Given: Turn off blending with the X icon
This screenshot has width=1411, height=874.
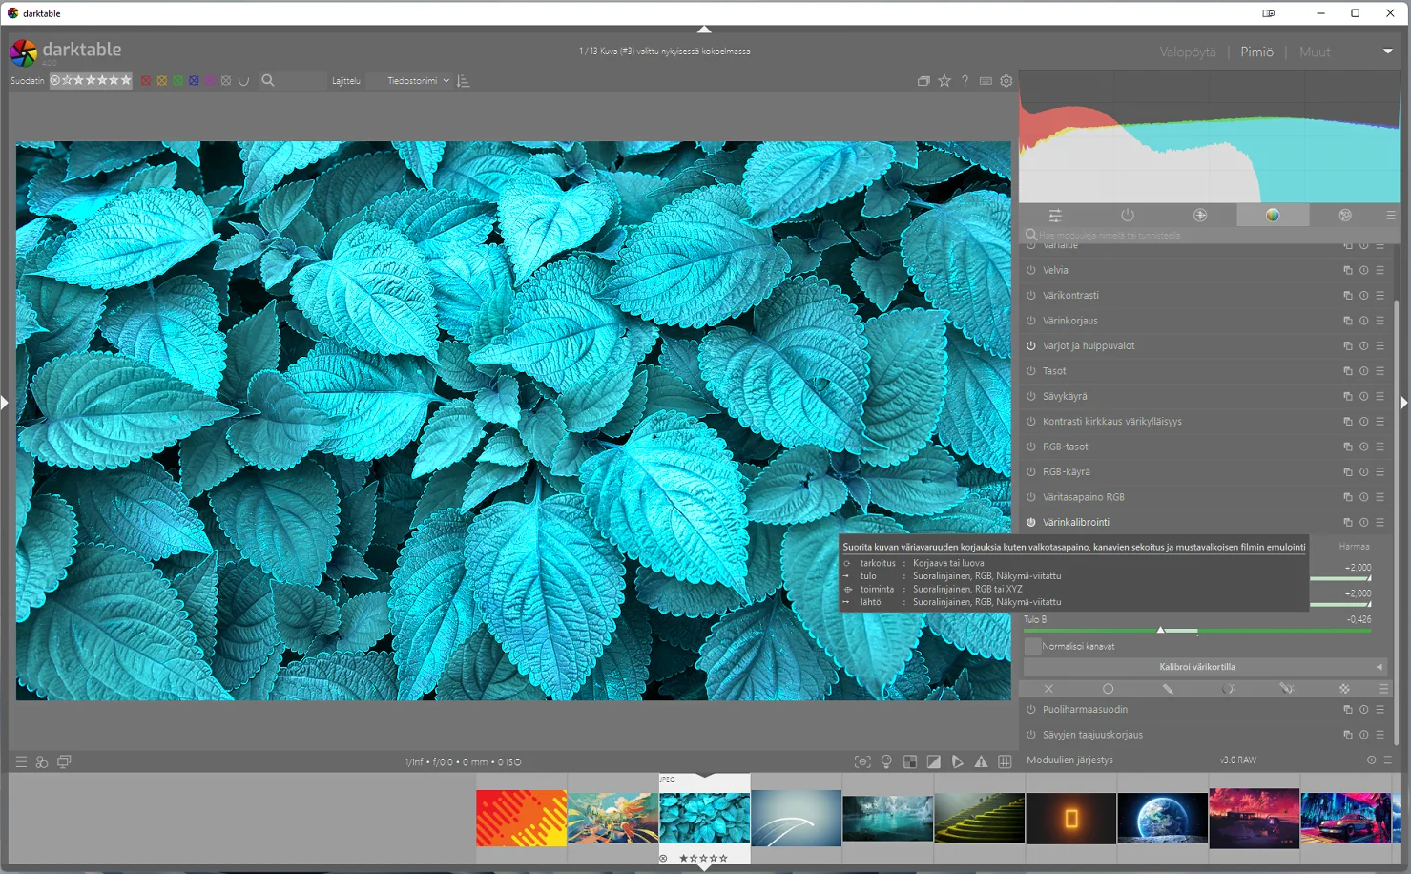Looking at the screenshot, I should click(x=1048, y=689).
